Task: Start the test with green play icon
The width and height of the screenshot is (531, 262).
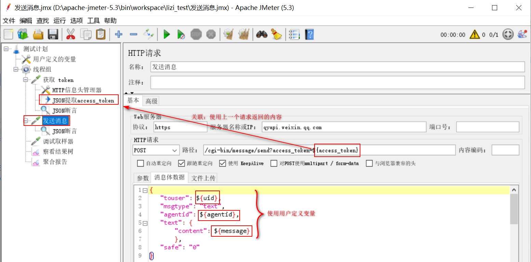Action: (167, 34)
